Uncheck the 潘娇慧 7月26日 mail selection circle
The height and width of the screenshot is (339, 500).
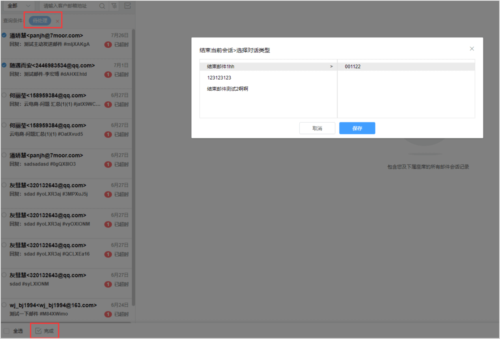coord(4,35)
